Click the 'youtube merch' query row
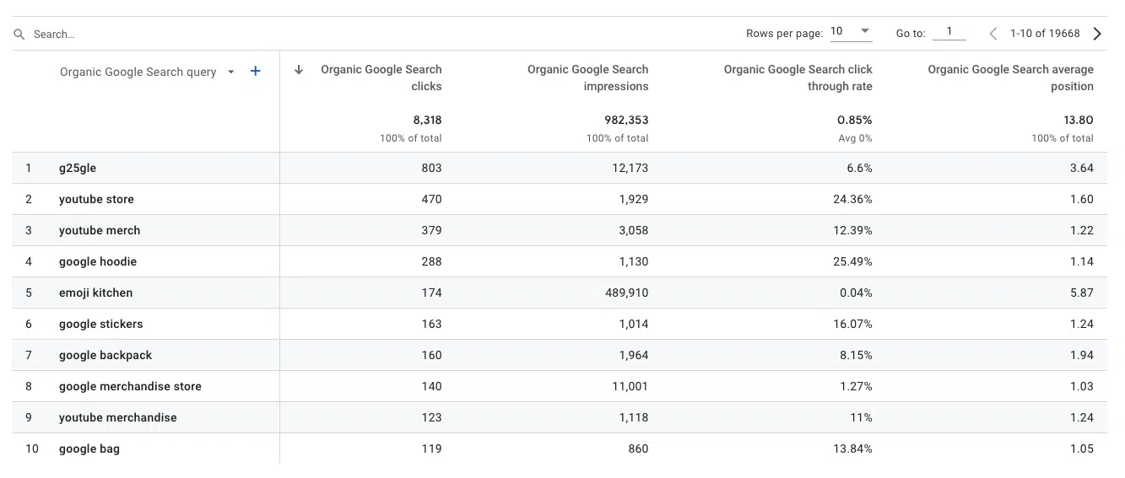 (x=100, y=231)
